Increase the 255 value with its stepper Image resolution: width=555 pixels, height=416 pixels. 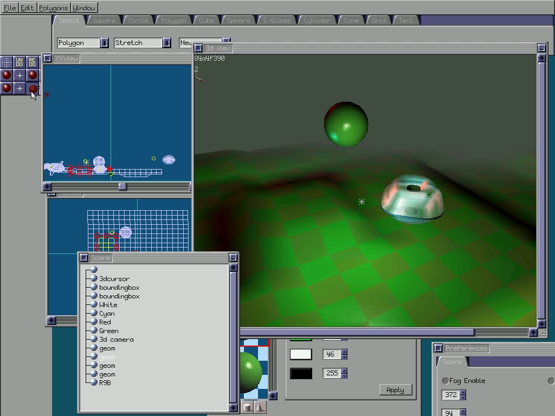tap(344, 370)
